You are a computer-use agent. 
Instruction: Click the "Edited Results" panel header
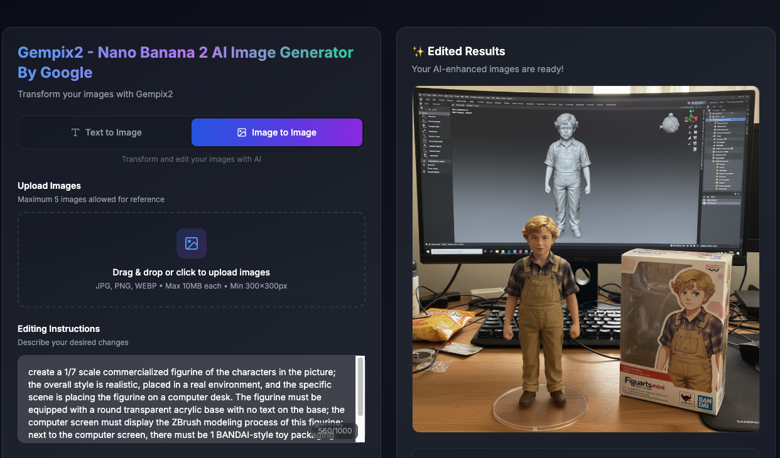click(x=460, y=51)
